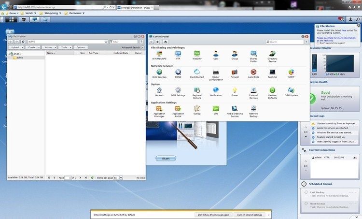This screenshot has width=362, height=219.
Task: Open Win/Mac/NFS settings in Control Panel
Action: click(x=159, y=55)
